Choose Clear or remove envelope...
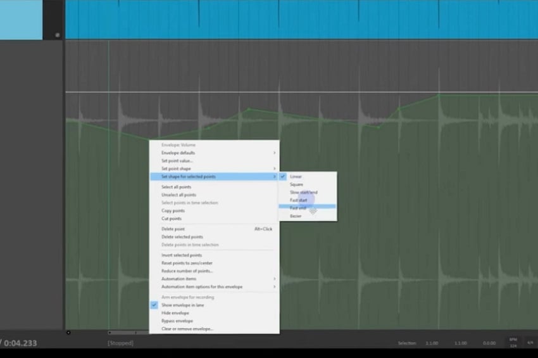Screen dimensions: 538x358 pos(215,329)
